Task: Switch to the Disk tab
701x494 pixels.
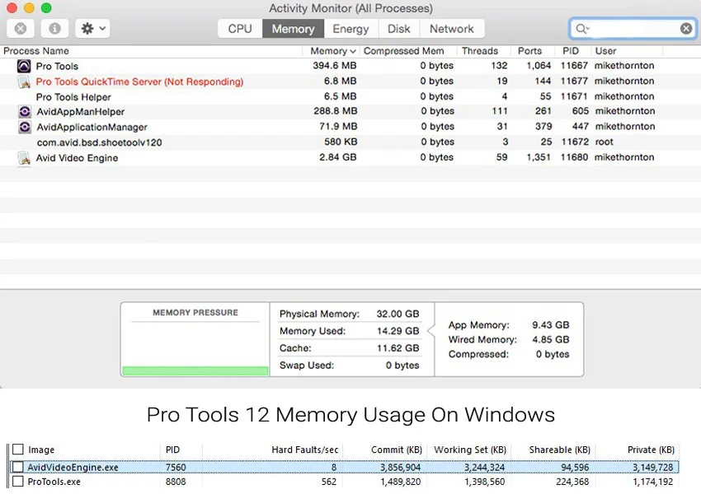Action: pyautogui.click(x=399, y=29)
